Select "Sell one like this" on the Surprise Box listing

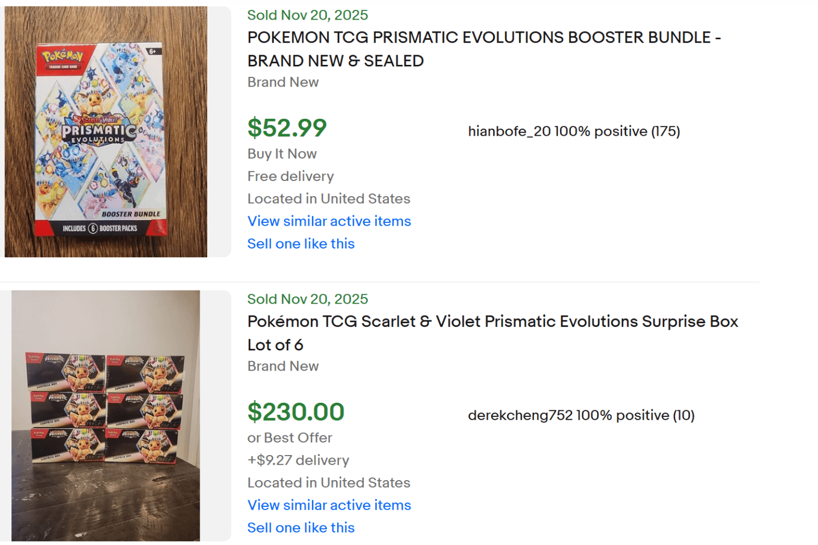pyautogui.click(x=300, y=528)
